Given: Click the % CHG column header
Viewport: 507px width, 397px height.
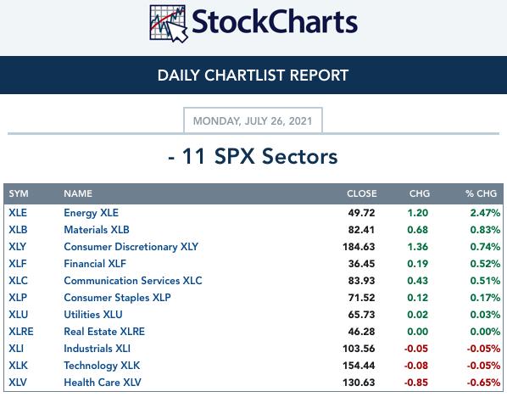Looking at the screenshot, I should point(481,193).
